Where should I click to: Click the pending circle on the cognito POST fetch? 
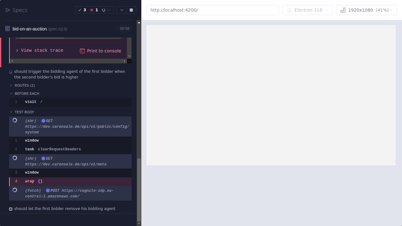pyautogui.click(x=14, y=190)
